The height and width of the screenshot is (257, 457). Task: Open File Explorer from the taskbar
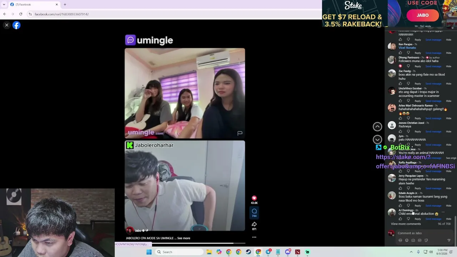click(209, 252)
